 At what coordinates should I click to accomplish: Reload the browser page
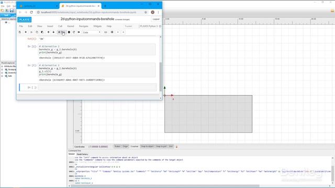[31, 13]
